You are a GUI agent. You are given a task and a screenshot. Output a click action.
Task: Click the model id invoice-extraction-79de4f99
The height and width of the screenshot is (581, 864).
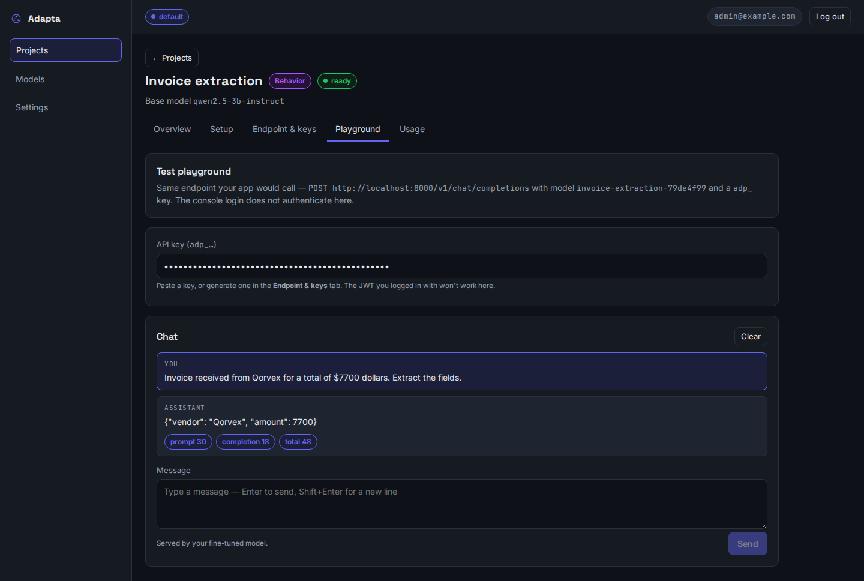[641, 188]
